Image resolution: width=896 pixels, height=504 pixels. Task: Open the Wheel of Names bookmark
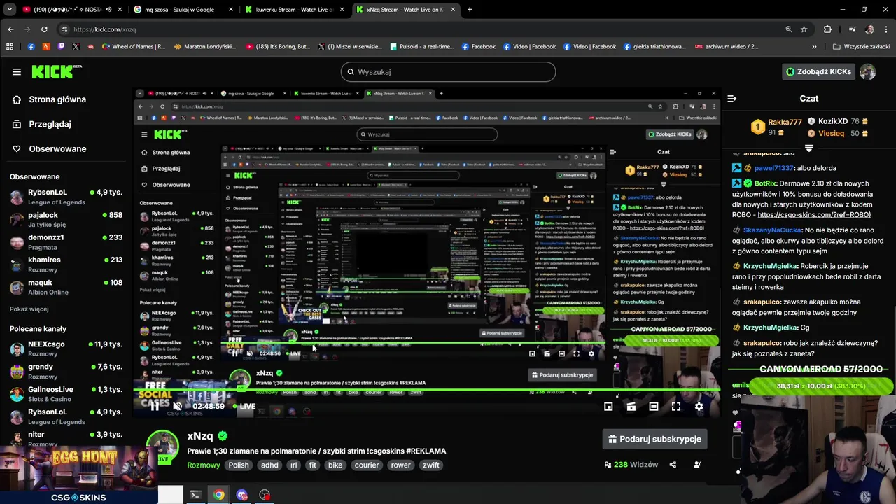(134, 47)
